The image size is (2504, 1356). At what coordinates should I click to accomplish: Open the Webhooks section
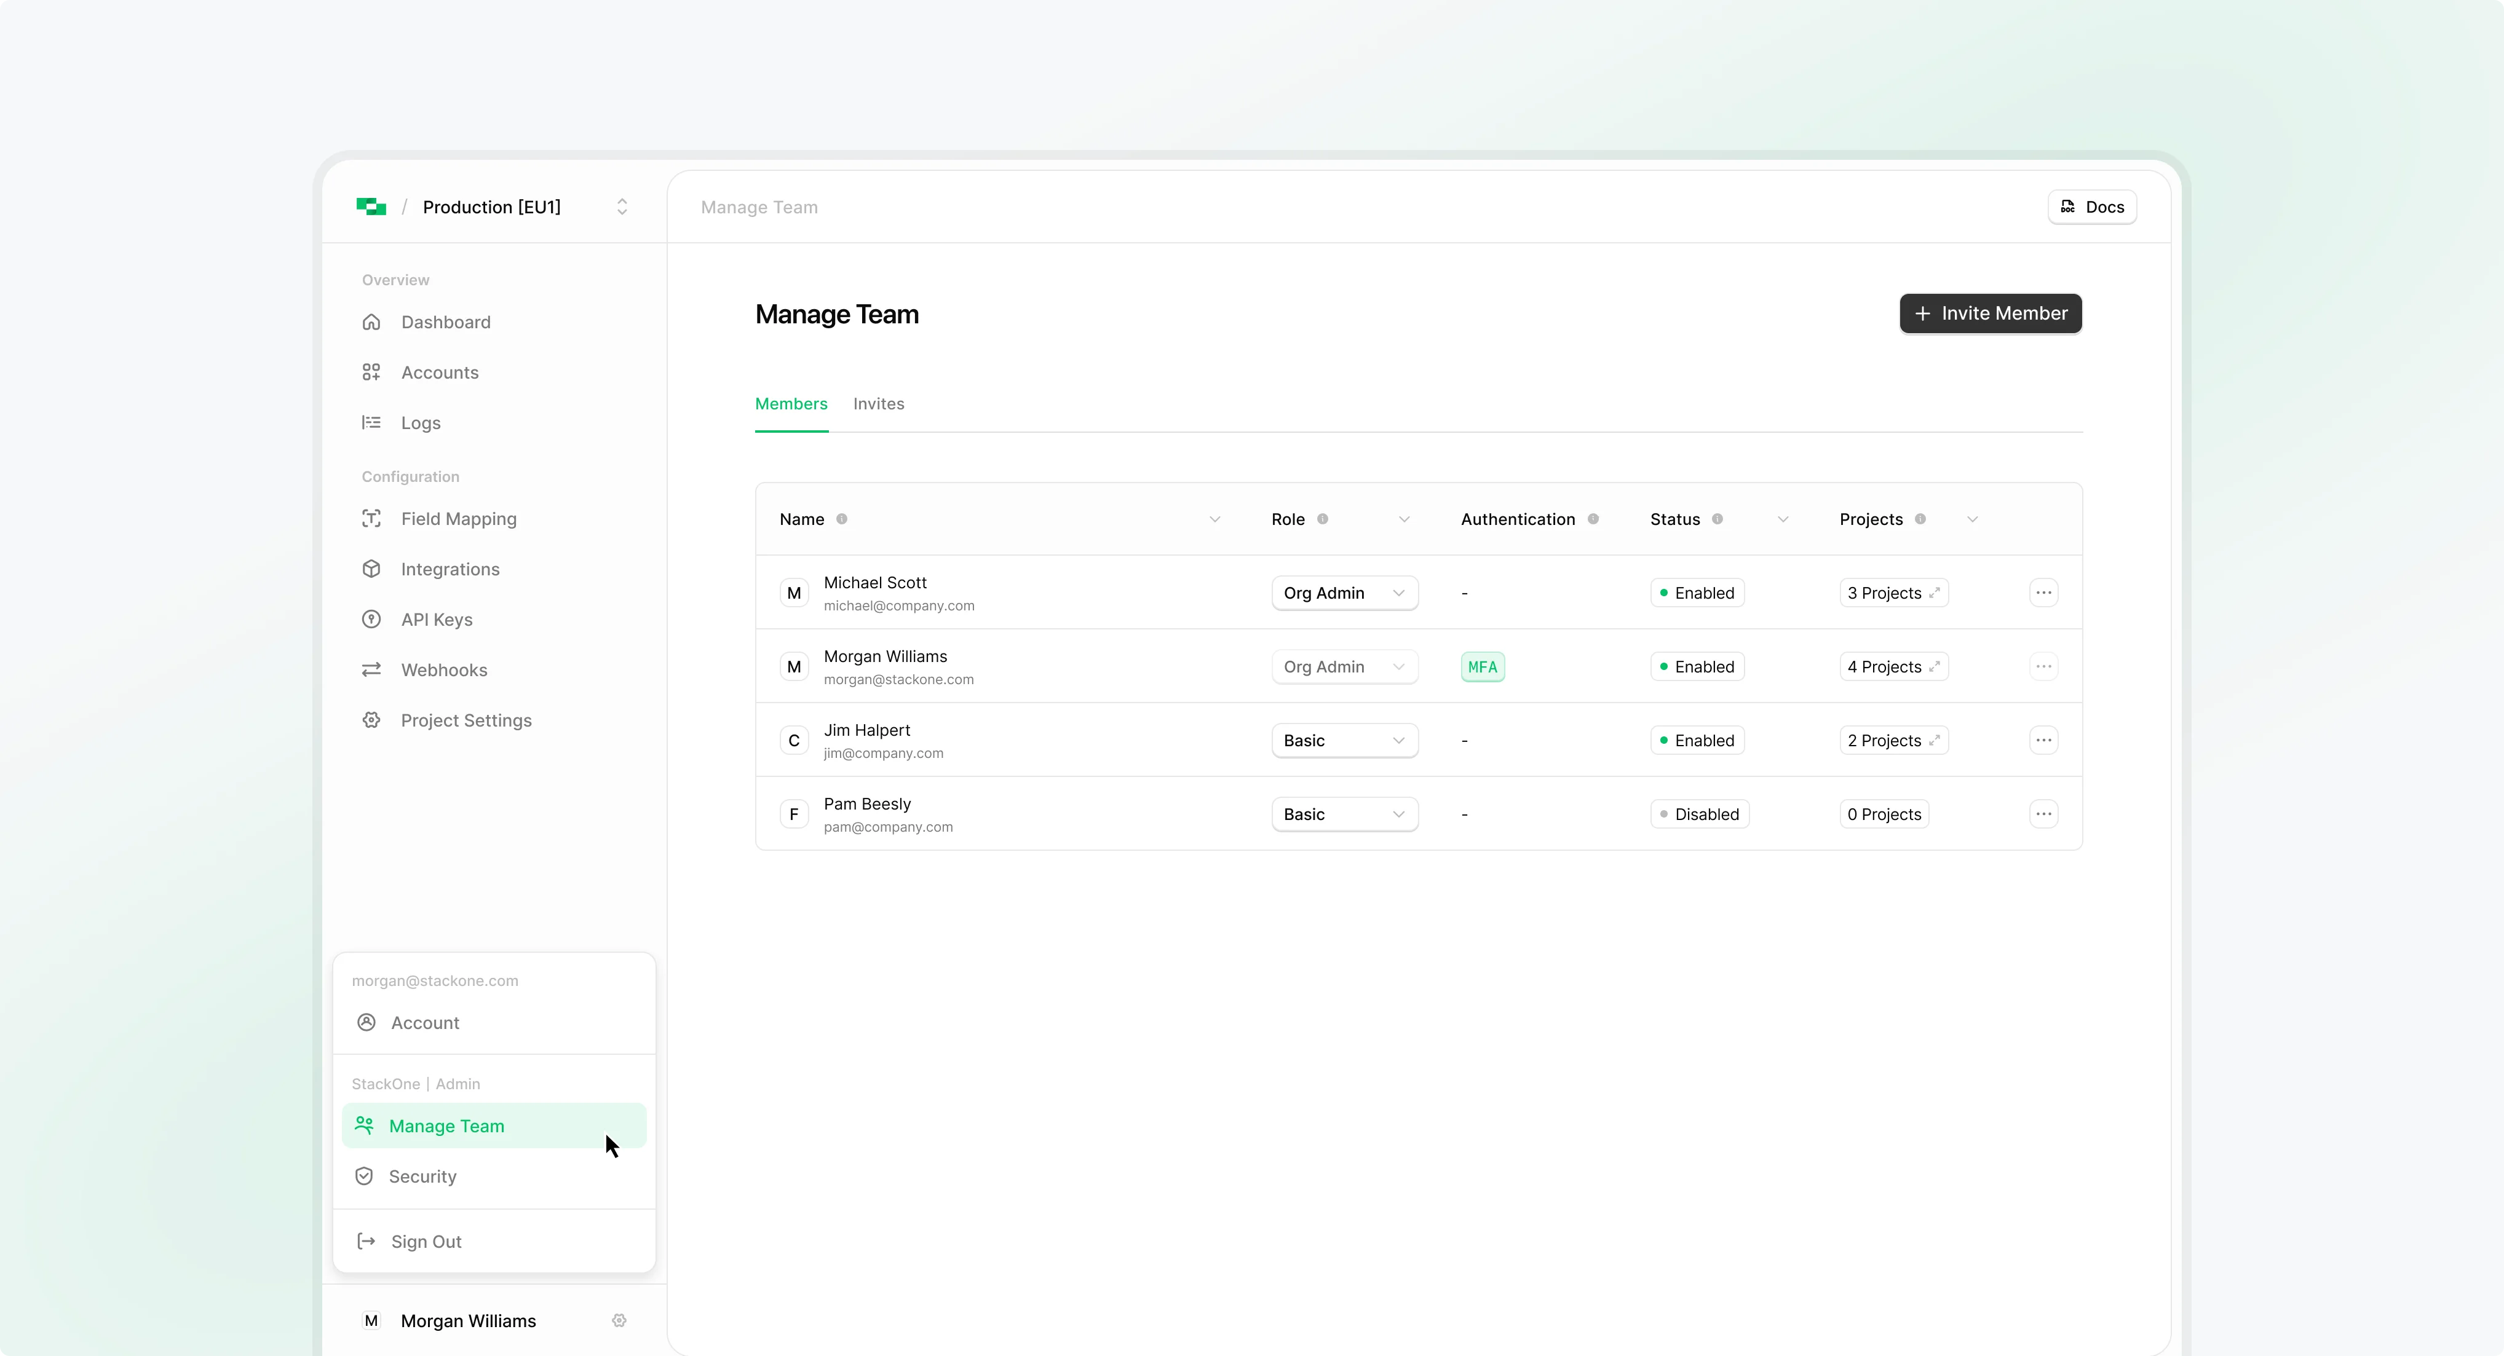443,669
